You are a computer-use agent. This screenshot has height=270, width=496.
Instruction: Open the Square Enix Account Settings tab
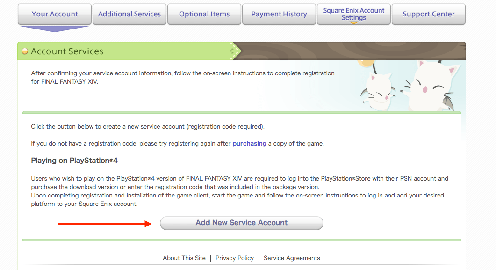point(354,14)
